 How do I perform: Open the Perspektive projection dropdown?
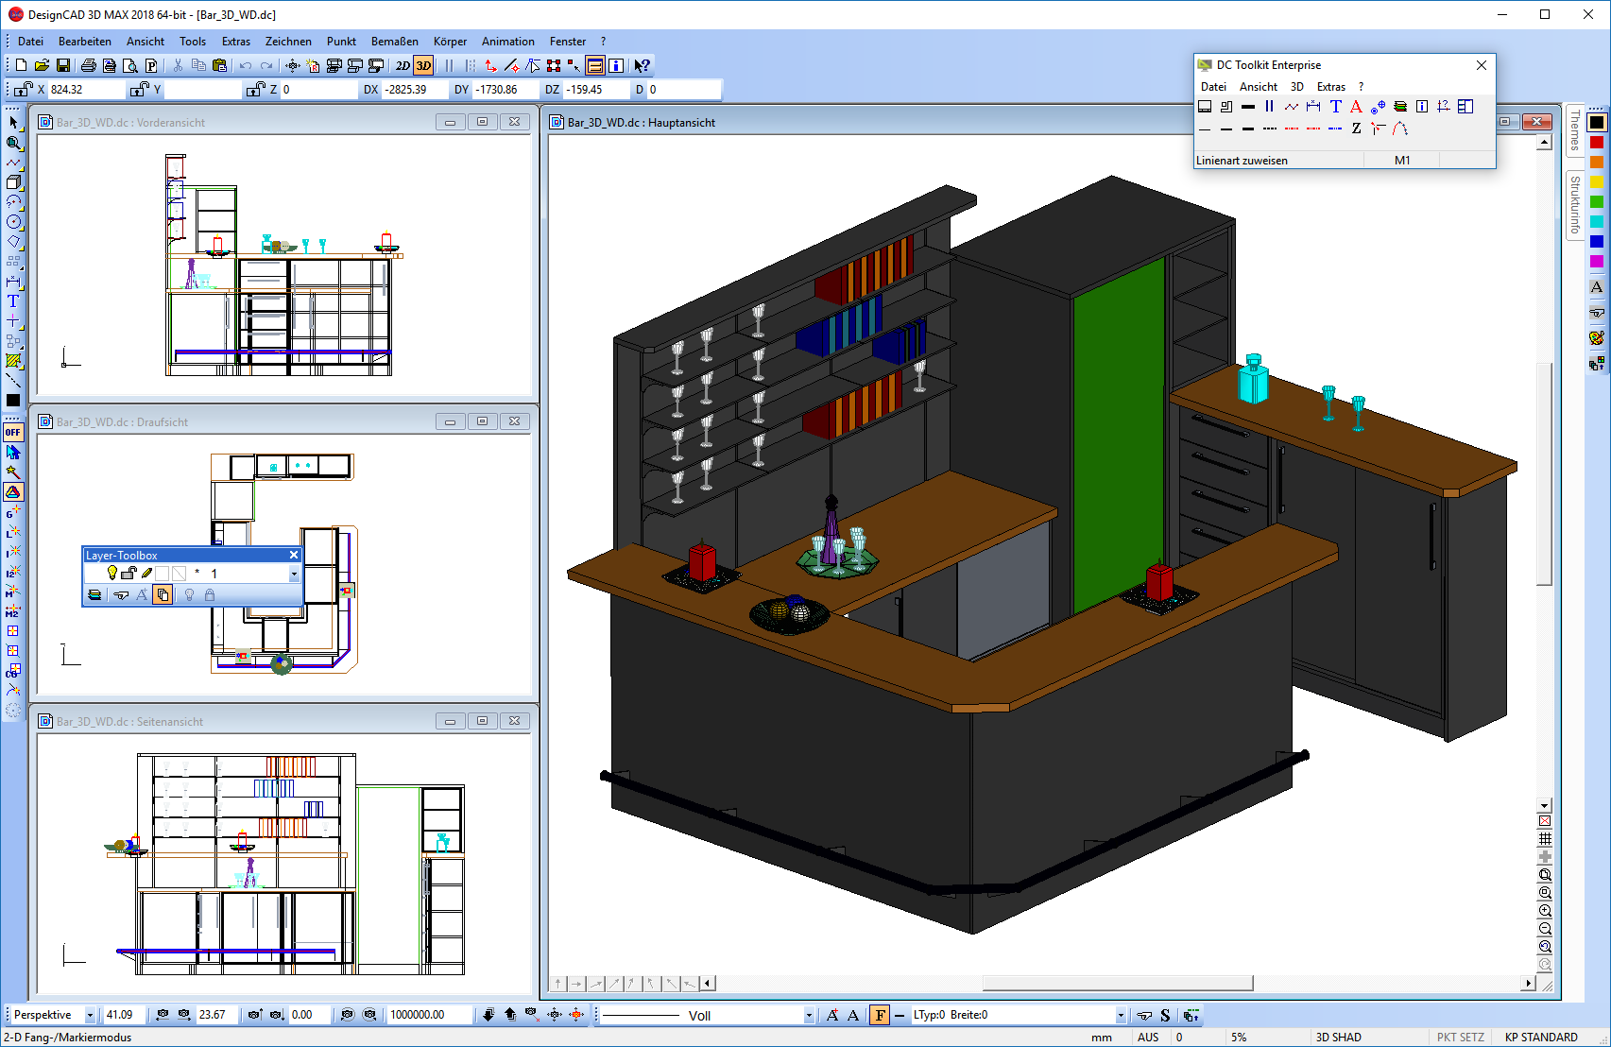pyautogui.click(x=91, y=1015)
